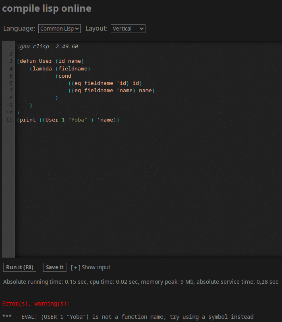282x322 pixels.
Task: Open the Layout dropdown showing Vertical
Action: tap(128, 29)
